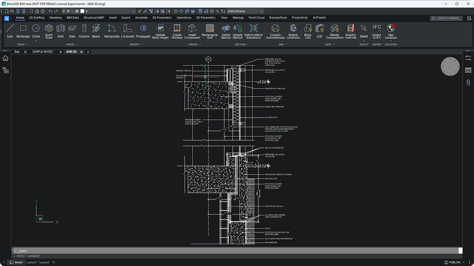Viewport: 474px width, 266px height.
Task: Switch to the SAMPLE MODEL document tab
Action: click(43, 51)
